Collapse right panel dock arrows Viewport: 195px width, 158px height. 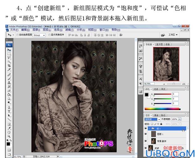tap(188, 40)
